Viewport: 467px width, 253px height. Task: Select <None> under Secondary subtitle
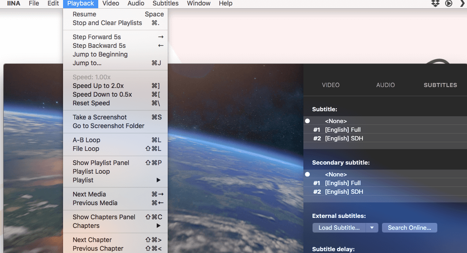[x=385, y=174]
